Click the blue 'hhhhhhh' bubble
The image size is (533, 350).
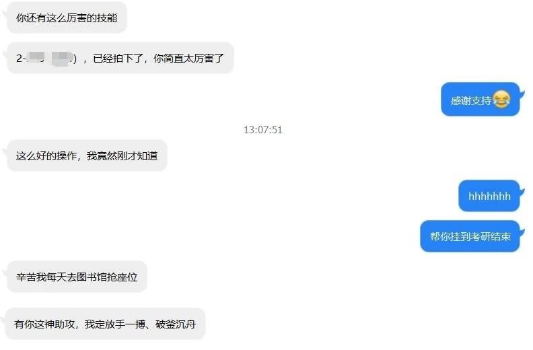(x=489, y=196)
